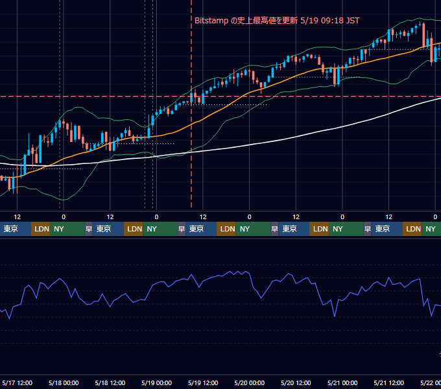Image resolution: width=441 pixels, height=389 pixels.
Task: Click the hour label 12 above 5/19 12:00
Action: point(203,217)
